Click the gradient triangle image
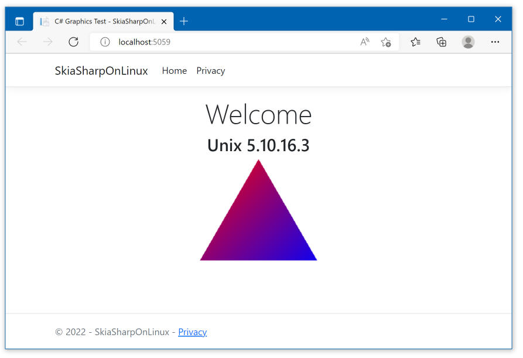 click(x=258, y=210)
